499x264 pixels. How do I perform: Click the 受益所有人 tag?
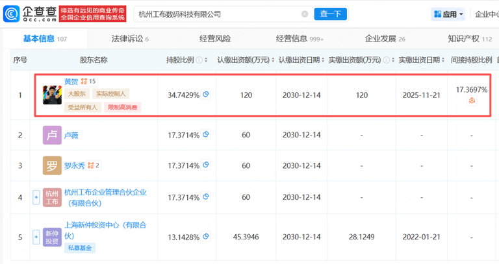pyautogui.click(x=83, y=108)
